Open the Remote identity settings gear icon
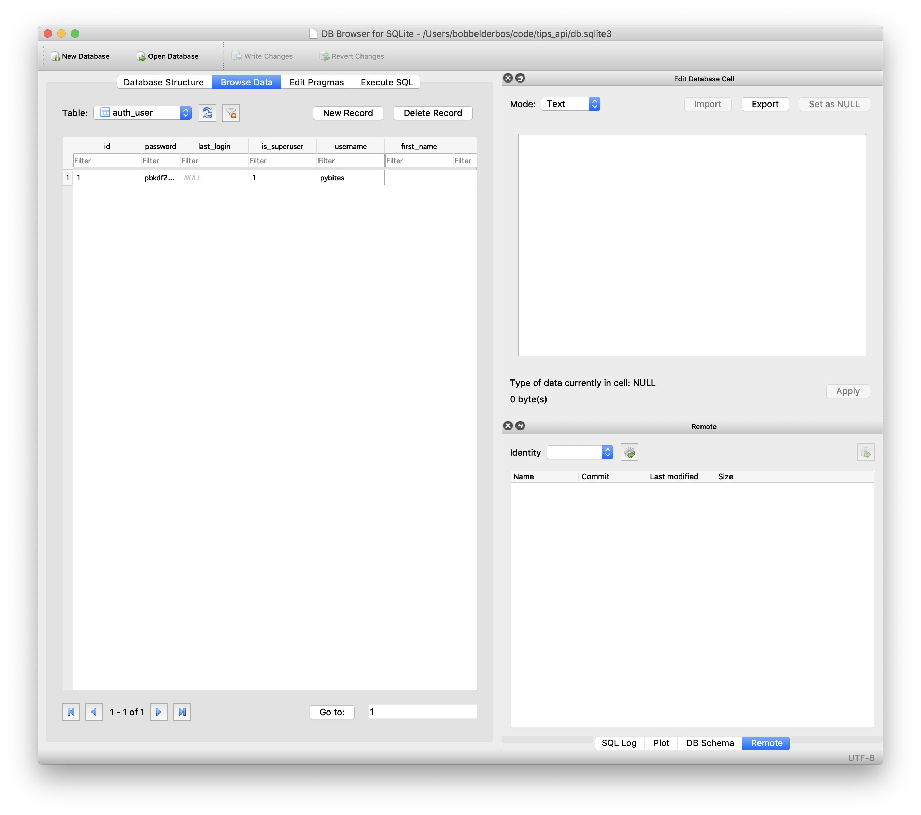This screenshot has height=815, width=921. (629, 452)
